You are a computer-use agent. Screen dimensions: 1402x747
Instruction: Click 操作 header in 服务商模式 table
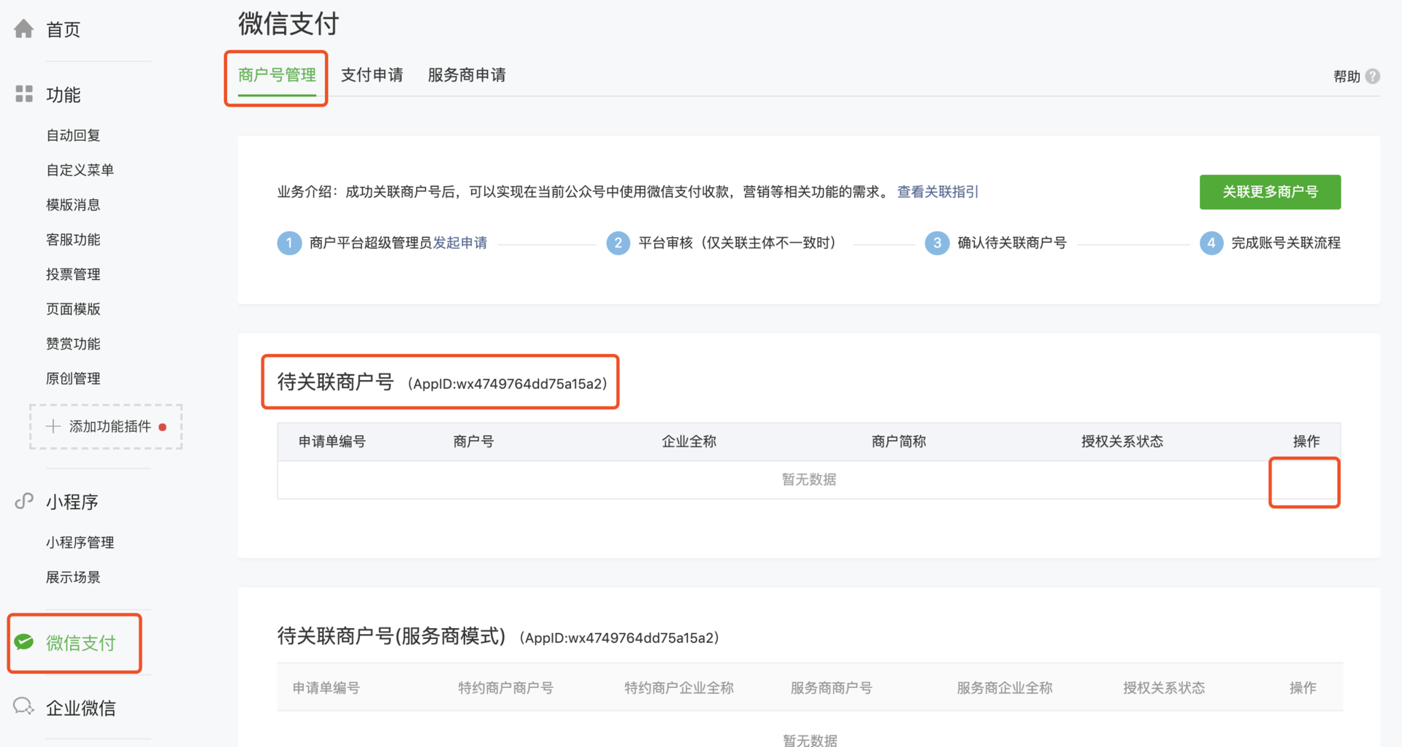(x=1303, y=688)
